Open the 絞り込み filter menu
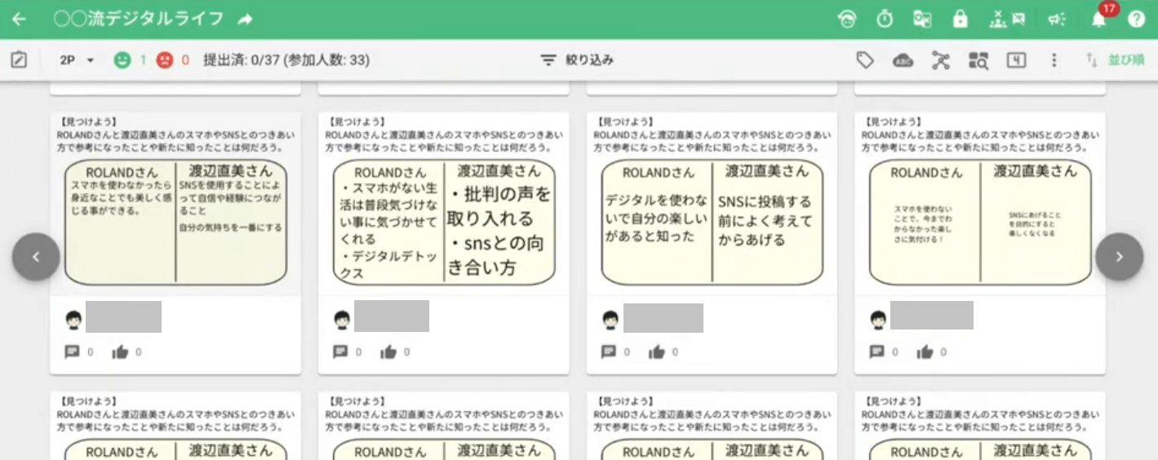 [577, 60]
